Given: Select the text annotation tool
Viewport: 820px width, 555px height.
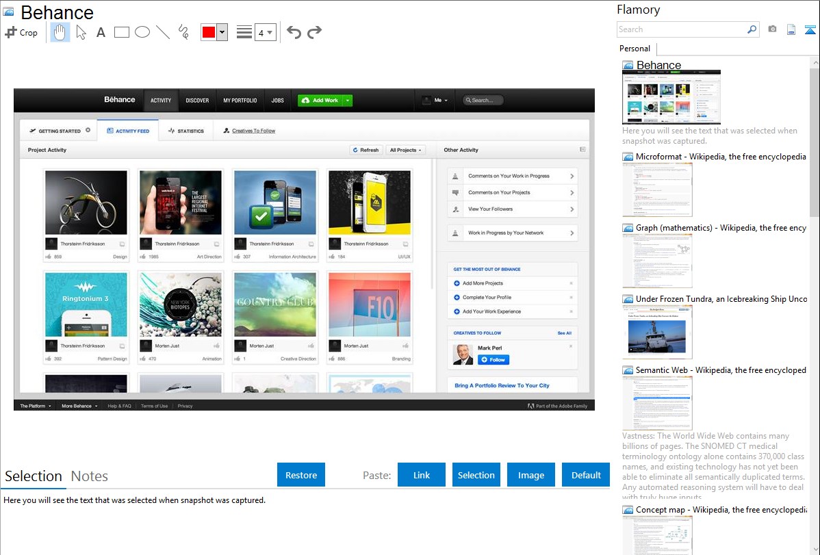Looking at the screenshot, I should coord(101,32).
